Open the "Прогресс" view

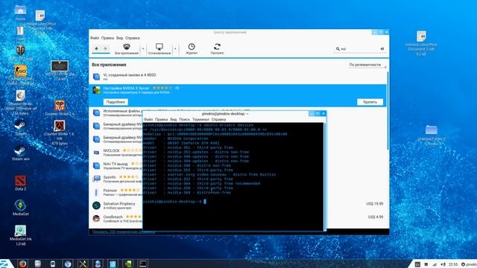pyautogui.click(x=217, y=48)
